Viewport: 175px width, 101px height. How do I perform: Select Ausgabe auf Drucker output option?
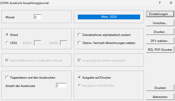tap(80, 78)
